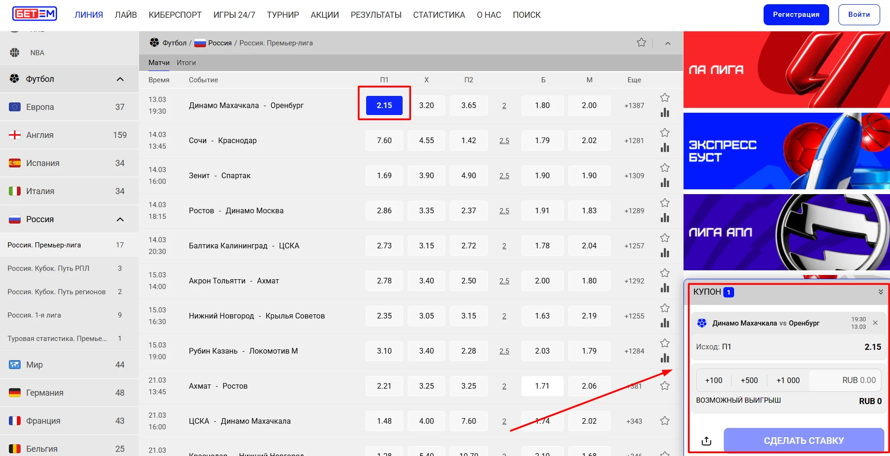
Task: Click the stake amount input field
Action: coord(845,380)
